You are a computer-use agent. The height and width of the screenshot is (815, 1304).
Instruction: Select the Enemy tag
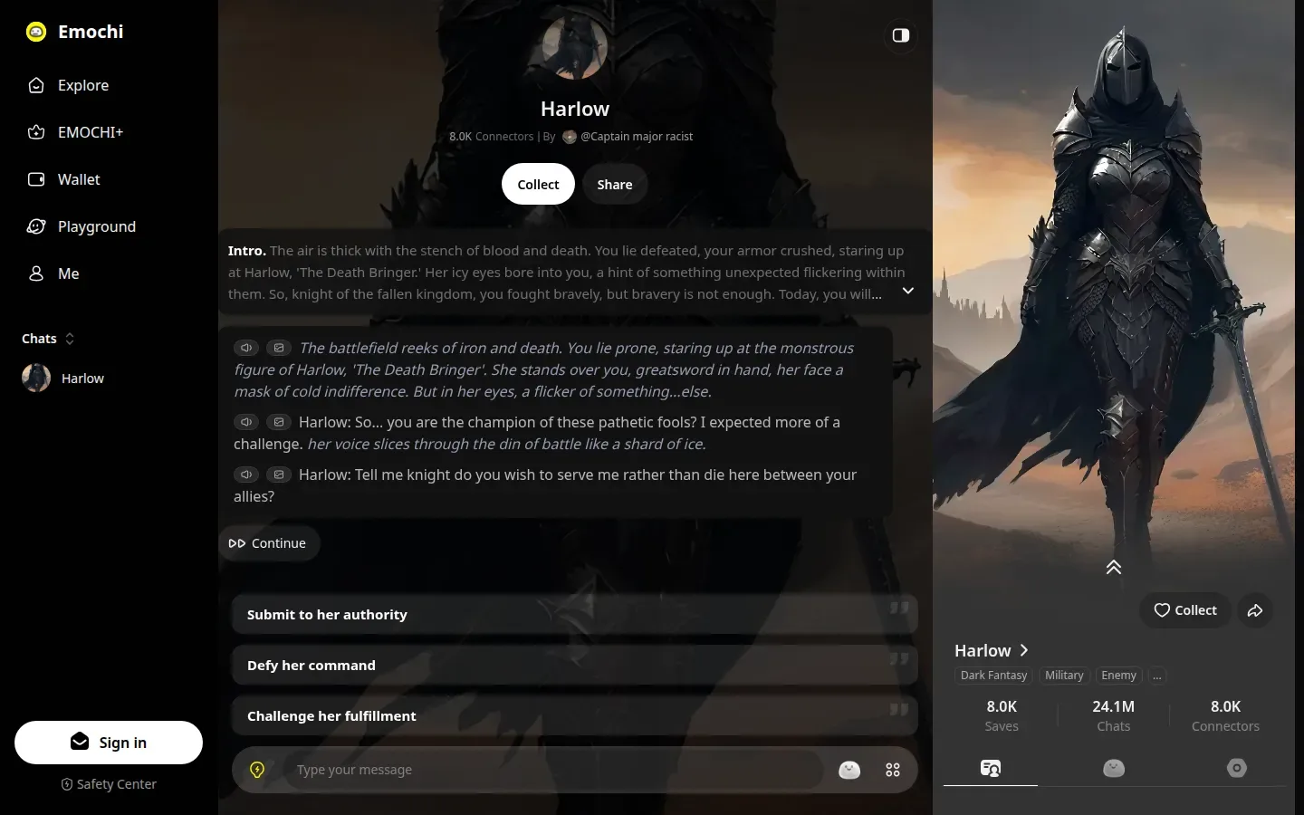pos(1118,676)
